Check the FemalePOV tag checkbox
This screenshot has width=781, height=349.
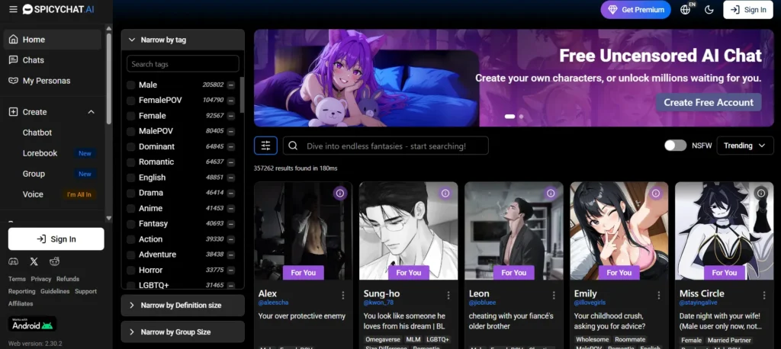tap(131, 101)
